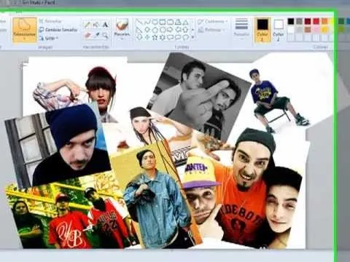Image resolution: width=350 pixels, height=262 pixels.
Task: Expand the full shapes gallery
Action: tap(192, 38)
